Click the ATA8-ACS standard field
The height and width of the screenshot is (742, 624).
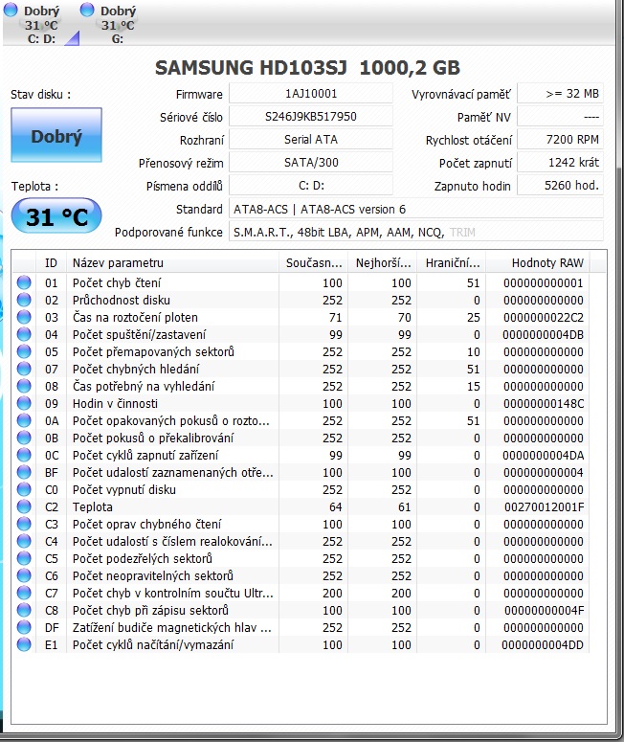pyautogui.click(x=416, y=209)
